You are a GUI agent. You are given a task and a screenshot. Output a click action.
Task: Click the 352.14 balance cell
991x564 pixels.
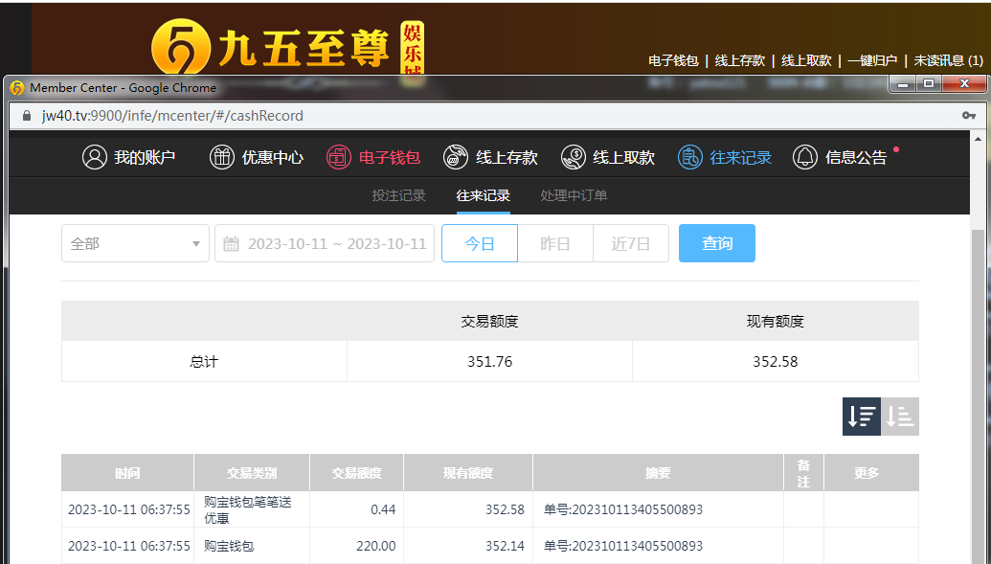(x=468, y=546)
